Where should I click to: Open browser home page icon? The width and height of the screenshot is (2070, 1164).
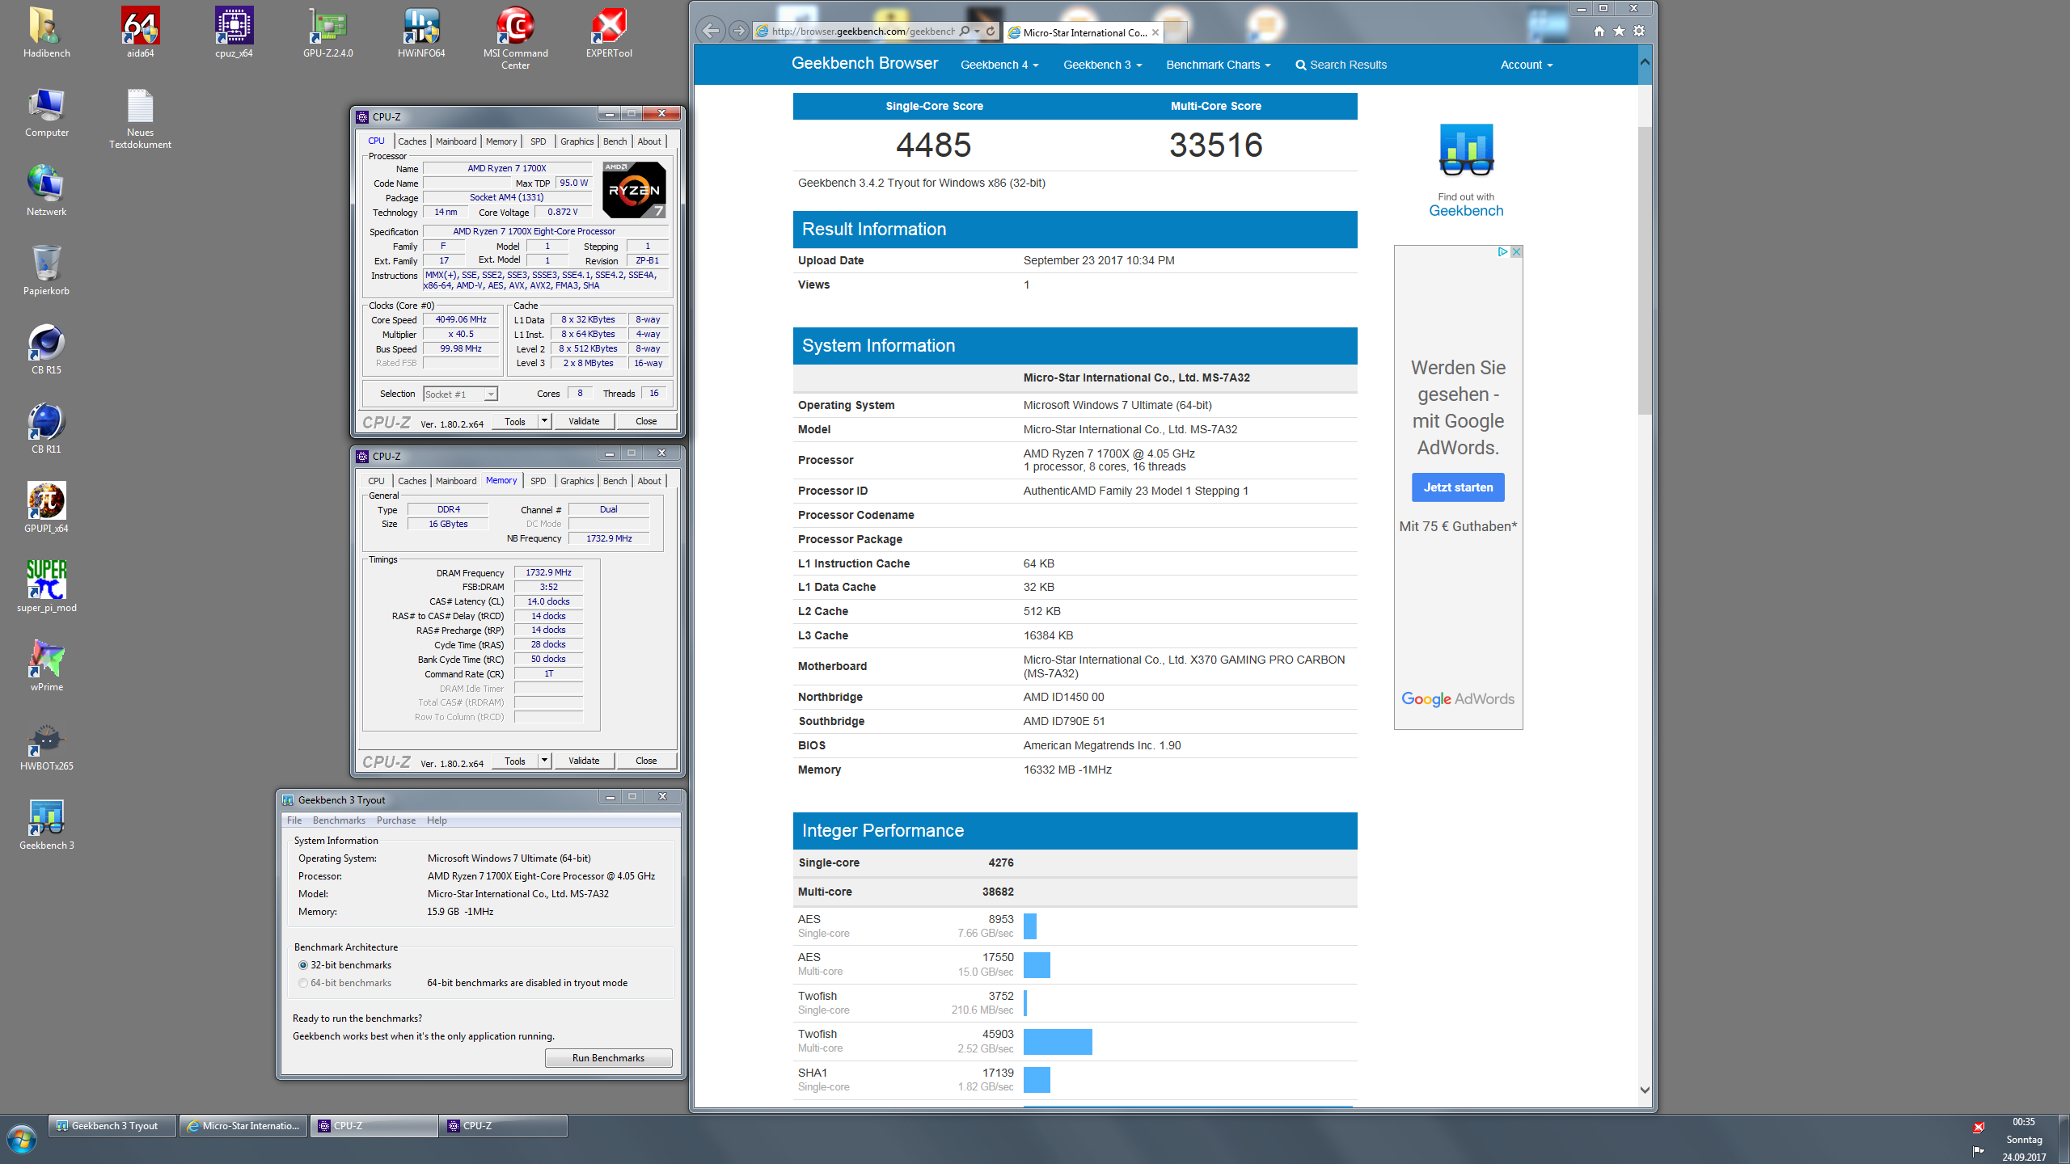(1599, 31)
